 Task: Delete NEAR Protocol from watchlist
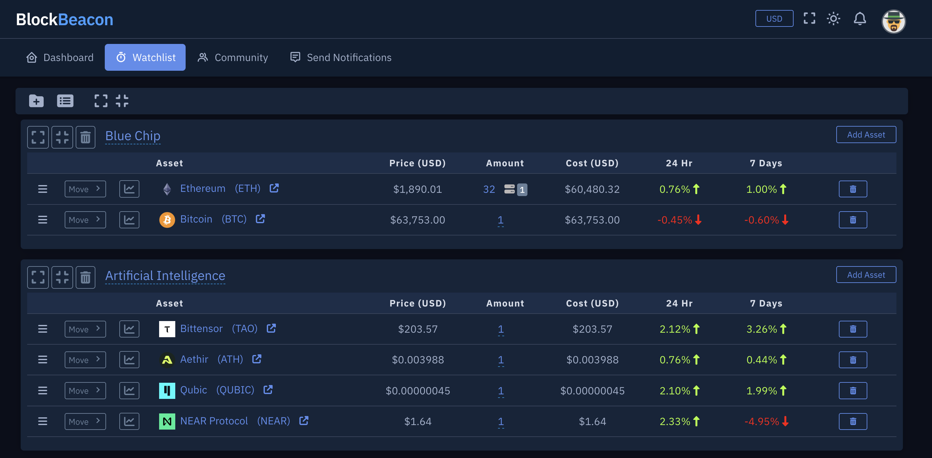853,422
